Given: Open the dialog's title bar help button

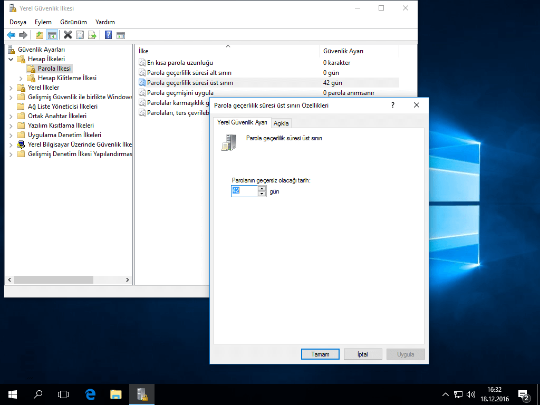Looking at the screenshot, I should tap(392, 105).
